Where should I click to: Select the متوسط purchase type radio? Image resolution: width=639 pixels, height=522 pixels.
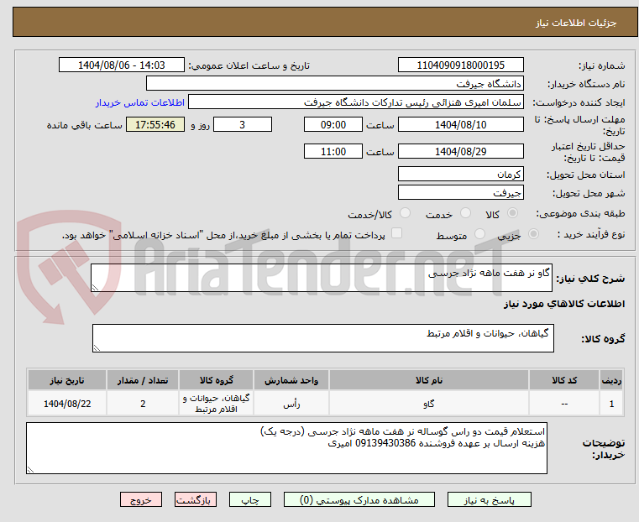click(x=479, y=233)
